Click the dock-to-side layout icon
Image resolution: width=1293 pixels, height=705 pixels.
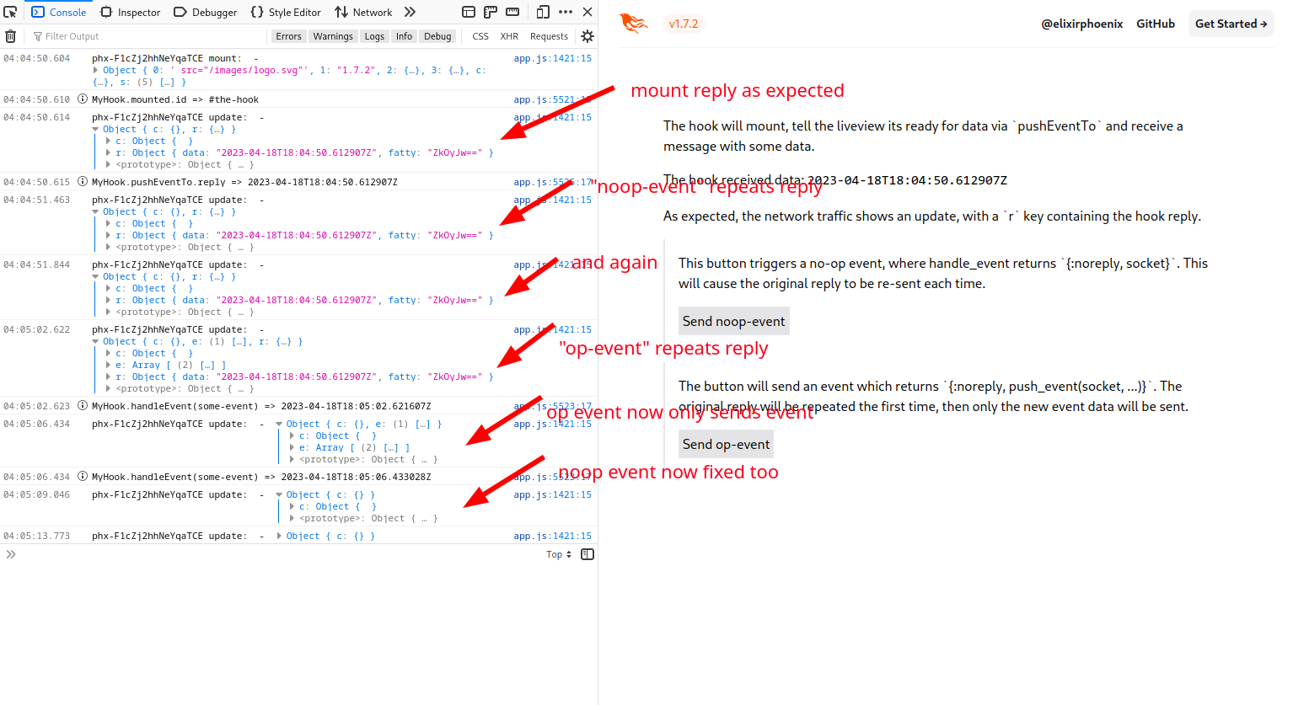(x=469, y=12)
